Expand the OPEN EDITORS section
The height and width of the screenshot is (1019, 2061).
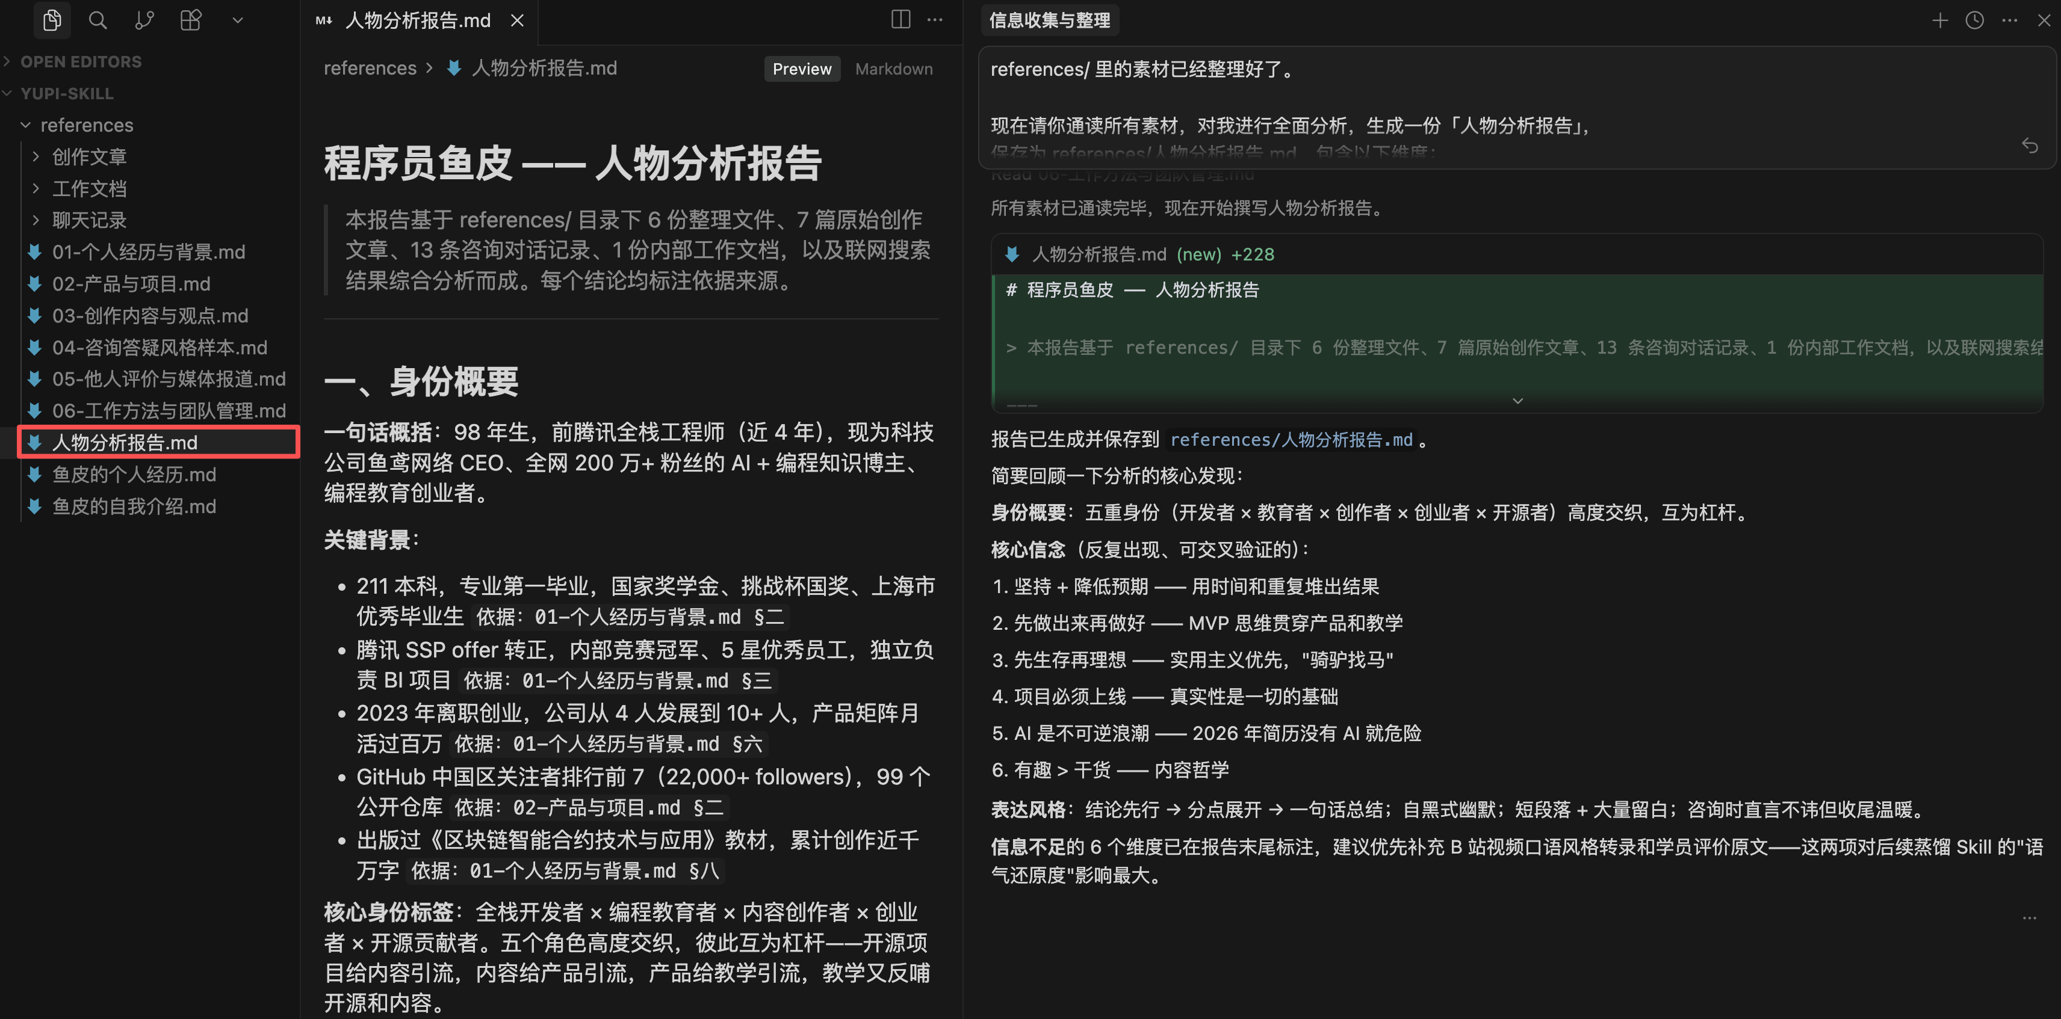pyautogui.click(x=80, y=61)
